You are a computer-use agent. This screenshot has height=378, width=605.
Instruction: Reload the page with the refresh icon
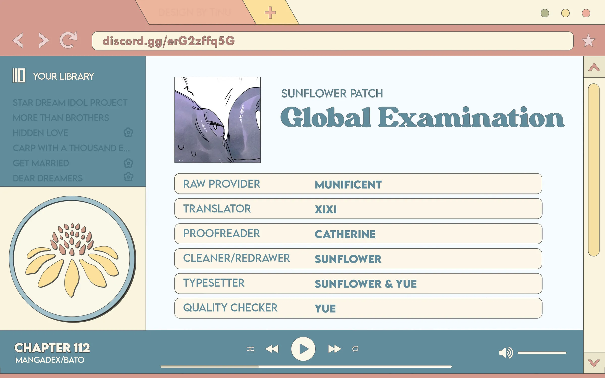[x=68, y=40]
